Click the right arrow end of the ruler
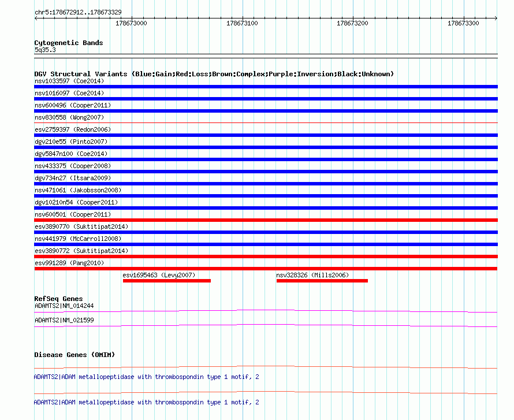This screenshot has height=420, width=514. (496, 18)
